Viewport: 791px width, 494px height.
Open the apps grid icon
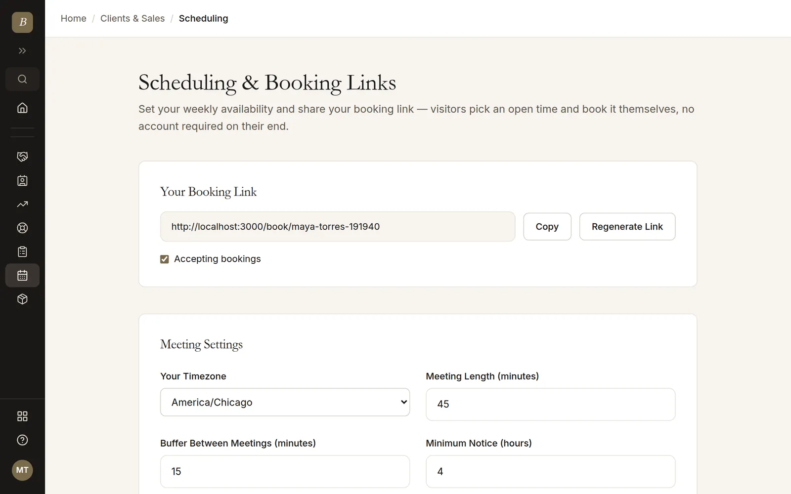[x=22, y=416]
